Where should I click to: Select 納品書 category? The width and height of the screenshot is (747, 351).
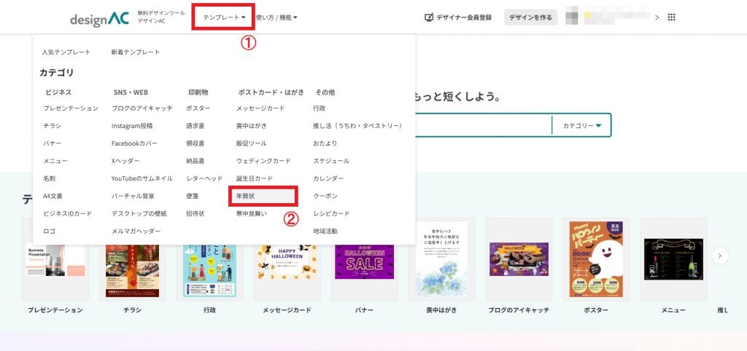pyautogui.click(x=196, y=161)
